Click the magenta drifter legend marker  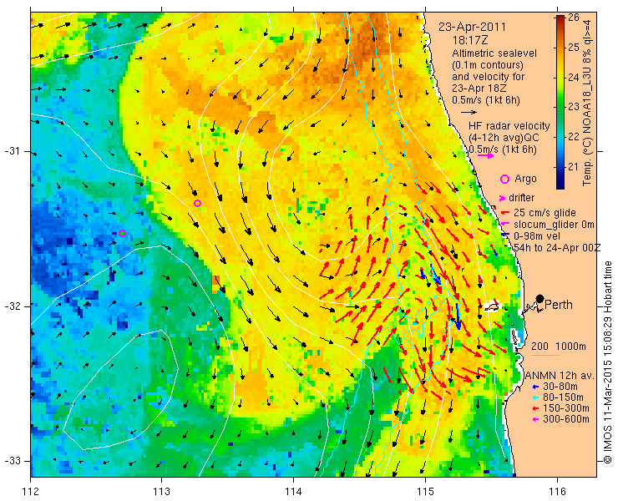502,198
